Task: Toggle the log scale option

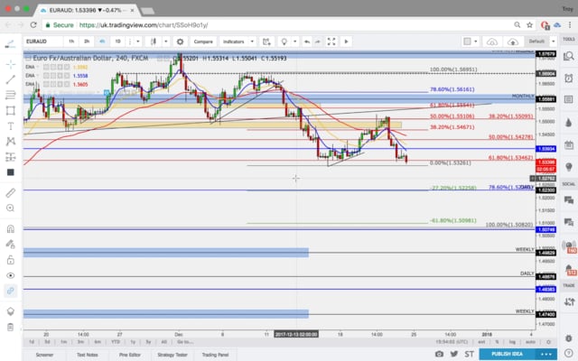Action: click(x=511, y=342)
